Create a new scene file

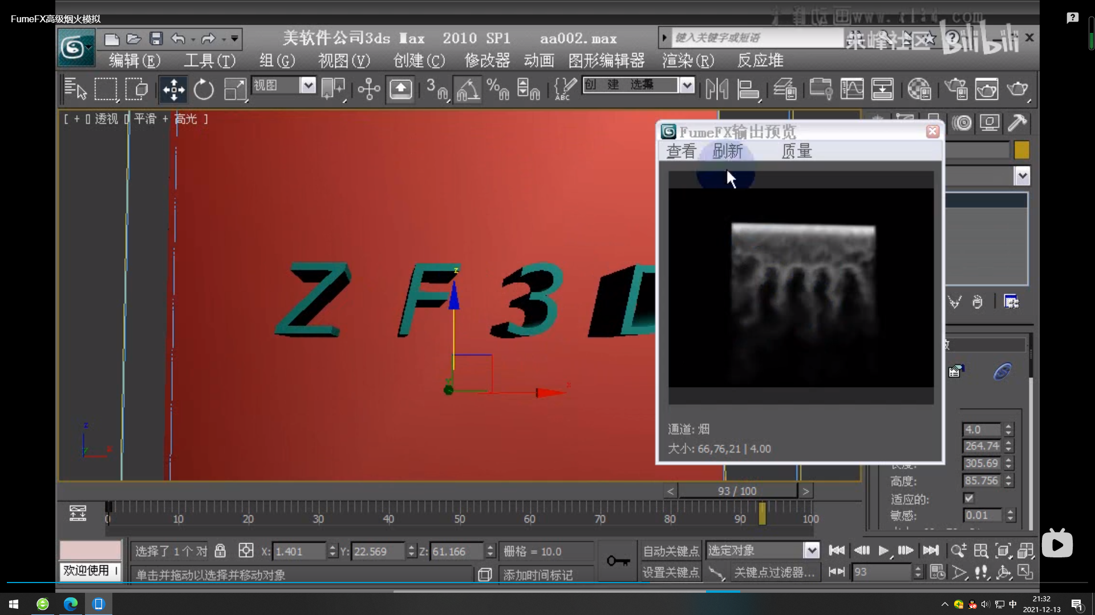112,39
